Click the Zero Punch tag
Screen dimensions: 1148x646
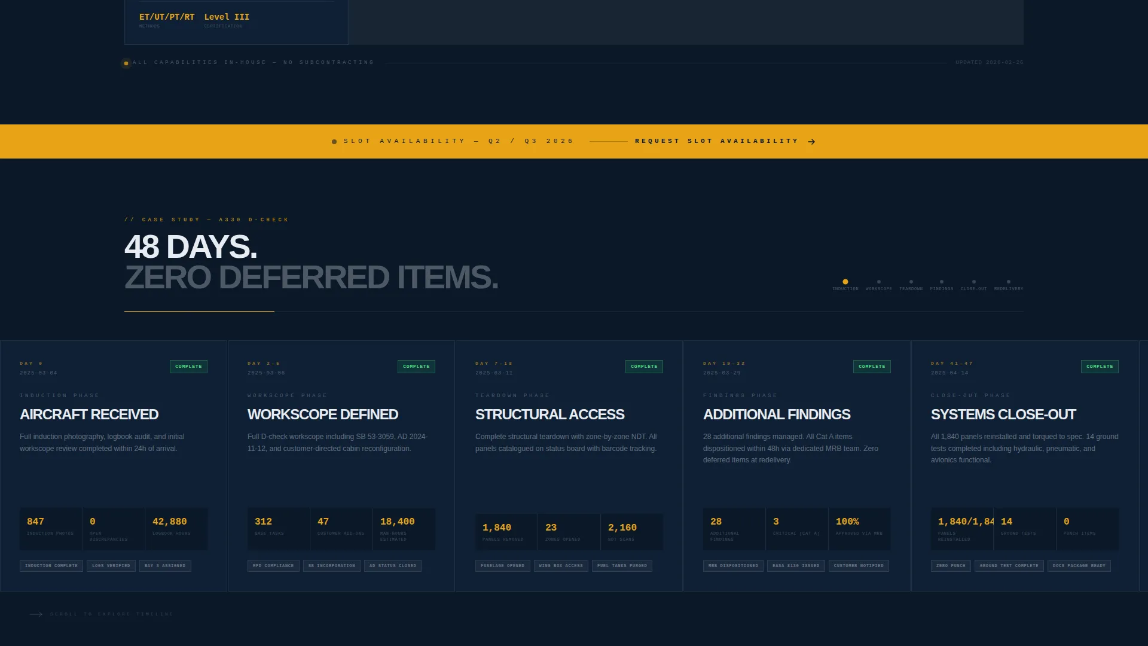click(x=951, y=566)
